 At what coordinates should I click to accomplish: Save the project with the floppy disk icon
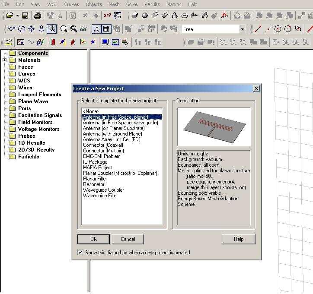pyautogui.click(x=25, y=16)
